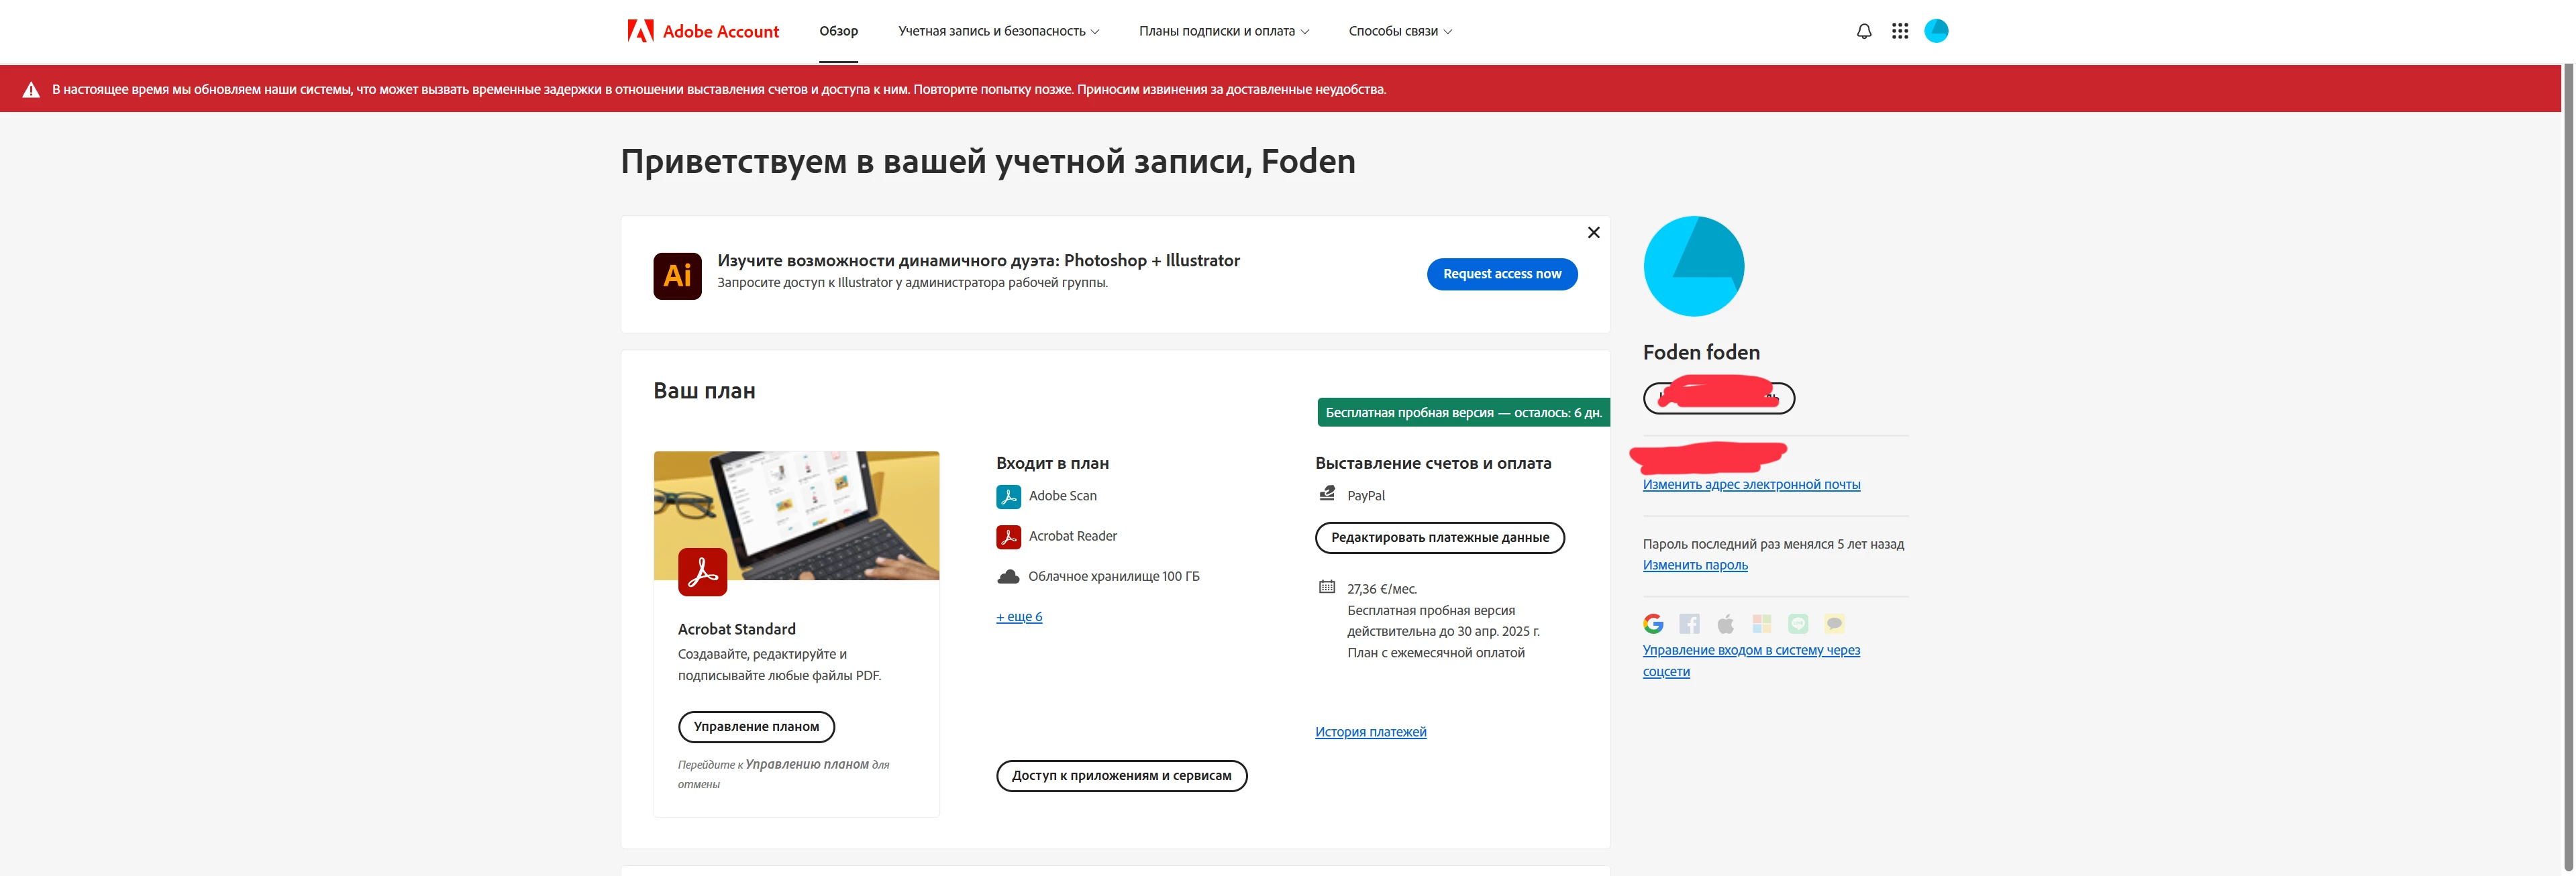The image size is (2576, 876).
Task: Click the Acrobat Standard plan thumbnail
Action: (796, 516)
